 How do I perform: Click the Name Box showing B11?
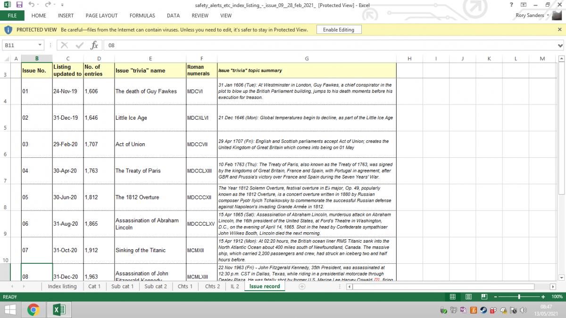click(19, 45)
